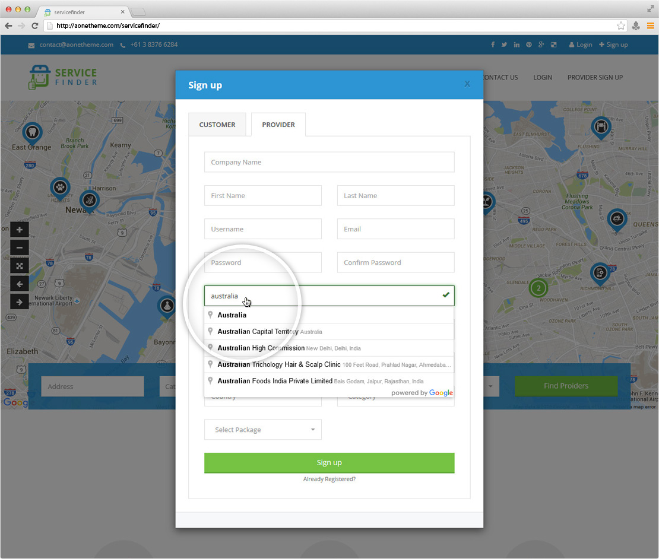This screenshot has width=659, height=559.
Task: Click the map zoom out minus button
Action: tap(19, 248)
